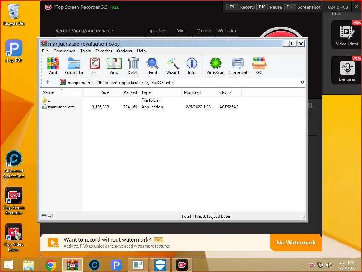Click the No Watermark button
Image resolution: width=362 pixels, height=272 pixels.
pos(296,242)
